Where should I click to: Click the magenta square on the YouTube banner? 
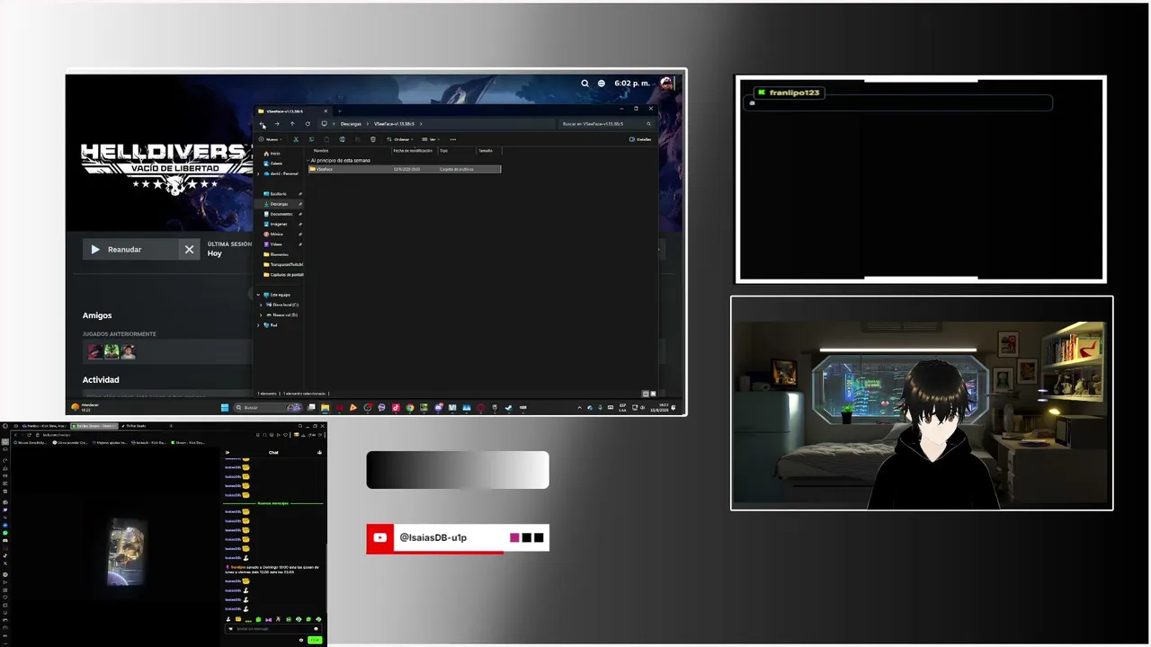point(514,537)
